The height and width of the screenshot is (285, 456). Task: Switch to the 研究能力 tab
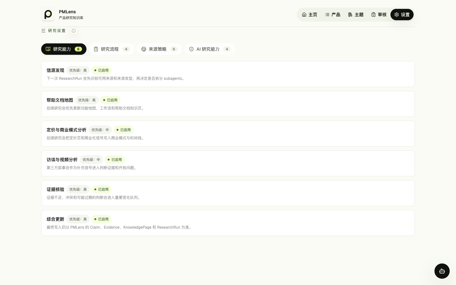(64, 49)
